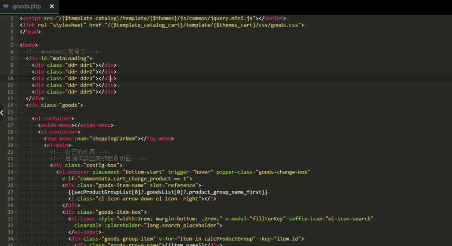Image resolution: width=452 pixels, height=246 pixels.
Task: Collapse the el-popover block at line 24
Action: (x=16, y=172)
